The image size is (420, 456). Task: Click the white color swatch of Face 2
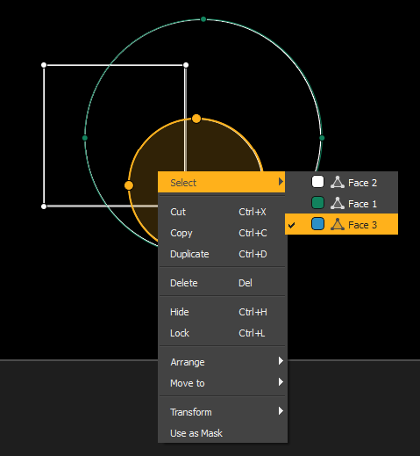click(317, 182)
